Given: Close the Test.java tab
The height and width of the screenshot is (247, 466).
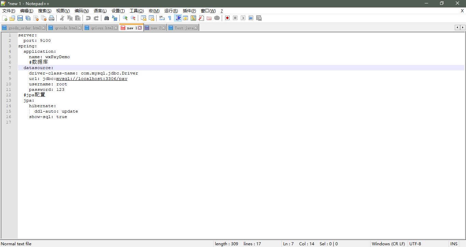Looking at the screenshot, I should [196, 28].
